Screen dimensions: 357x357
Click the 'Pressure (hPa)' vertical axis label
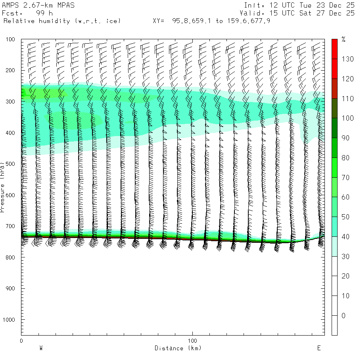[x=3, y=186]
